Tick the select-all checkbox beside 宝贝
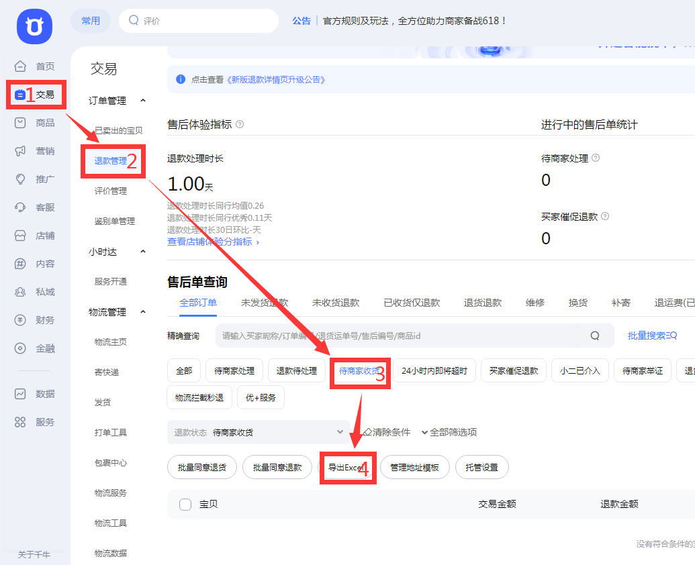 pos(186,505)
